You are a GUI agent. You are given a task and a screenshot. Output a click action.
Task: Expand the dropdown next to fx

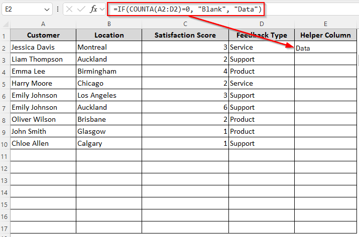[x=102, y=10]
